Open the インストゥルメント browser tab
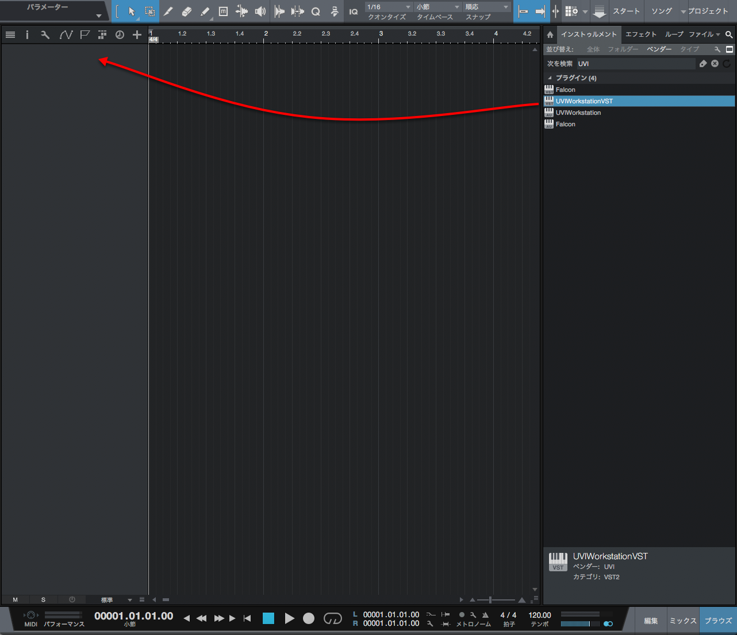The height and width of the screenshot is (635, 737). pyautogui.click(x=589, y=34)
